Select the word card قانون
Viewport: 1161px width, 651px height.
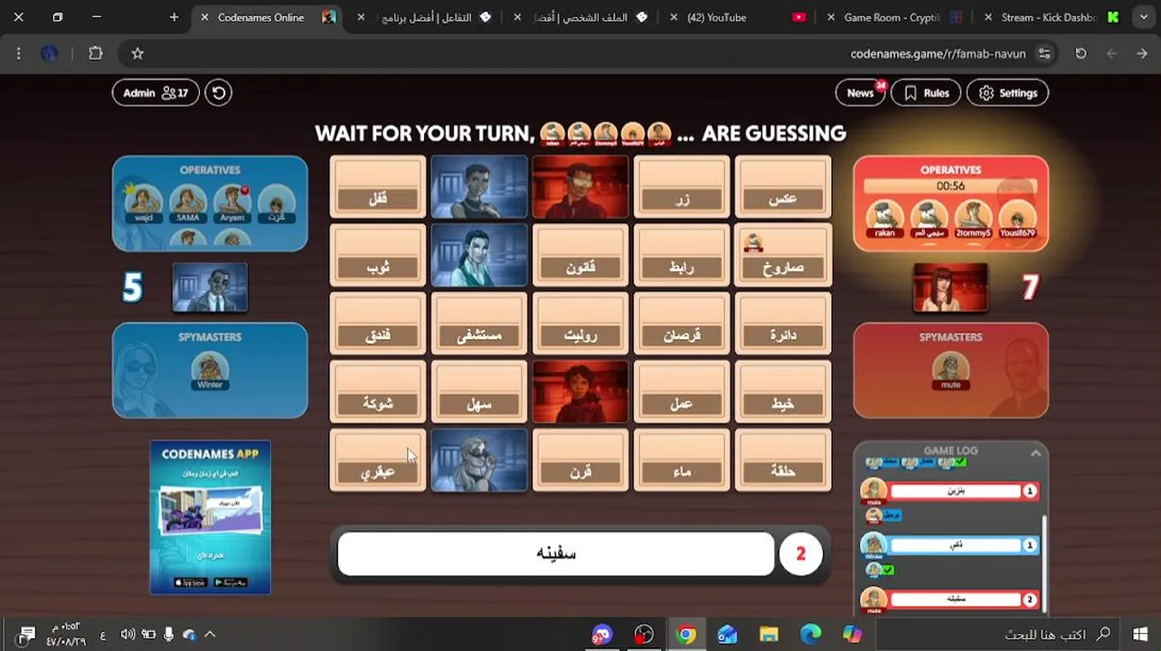pos(580,256)
